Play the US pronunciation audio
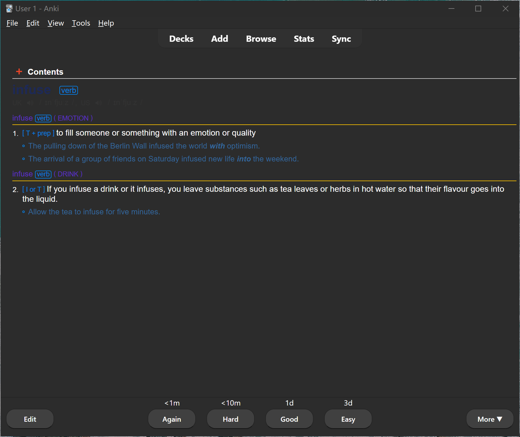520x437 pixels. (x=99, y=103)
